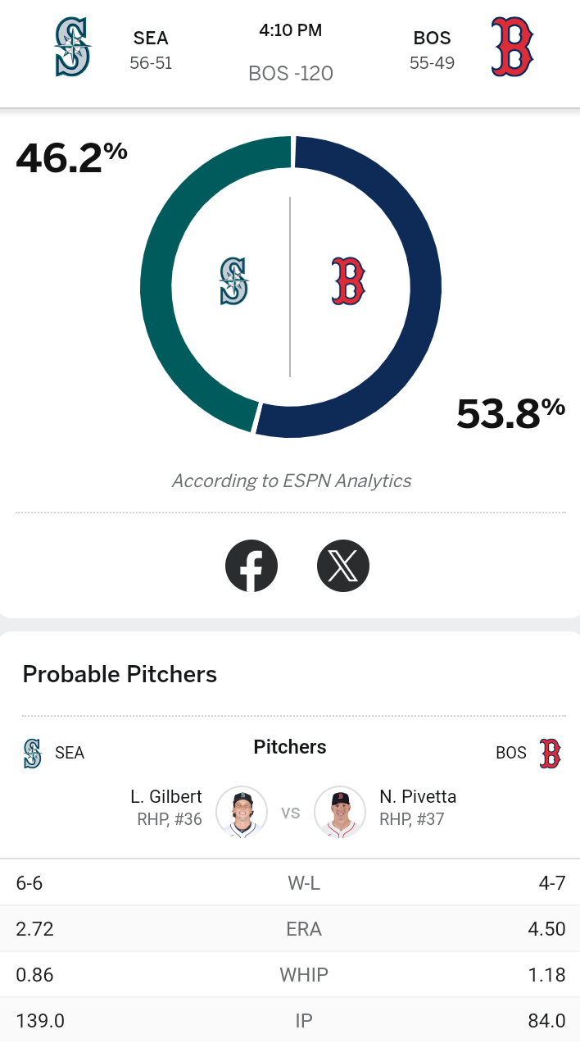The image size is (580, 1057).
Task: Open the L. Gilbert player link
Action: click(166, 796)
